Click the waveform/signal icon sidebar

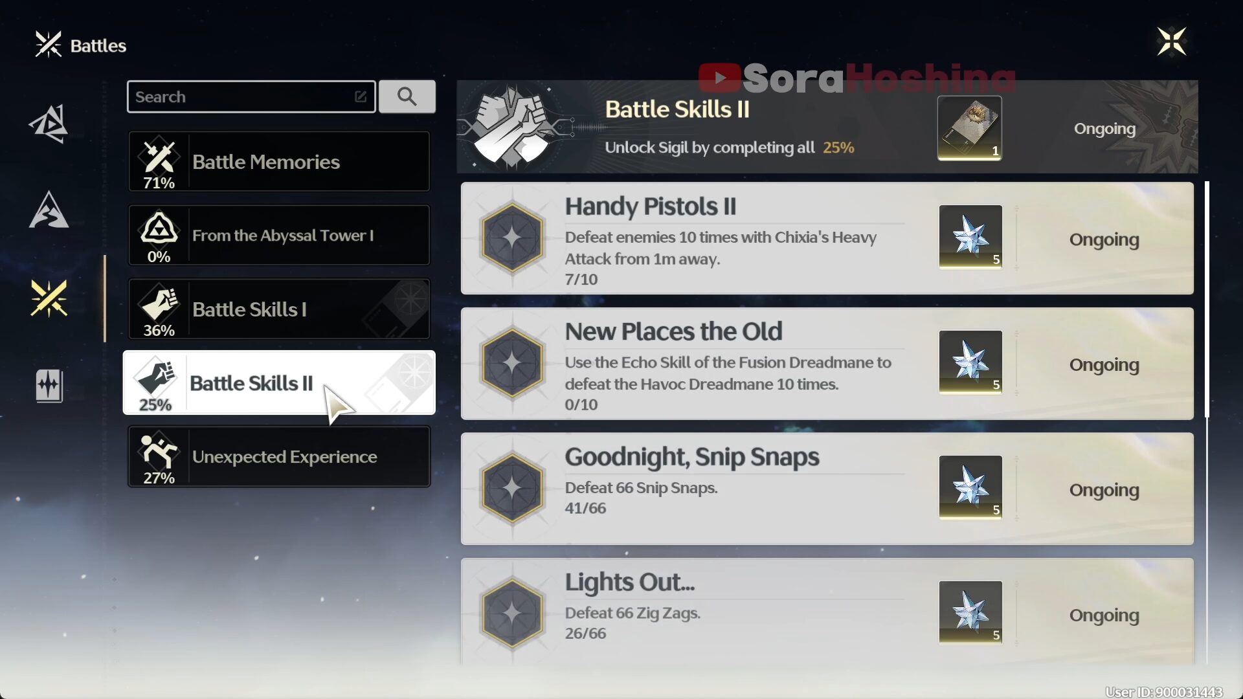click(48, 386)
